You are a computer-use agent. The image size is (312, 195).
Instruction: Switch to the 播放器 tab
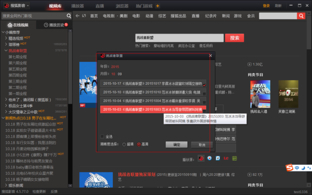77,6
